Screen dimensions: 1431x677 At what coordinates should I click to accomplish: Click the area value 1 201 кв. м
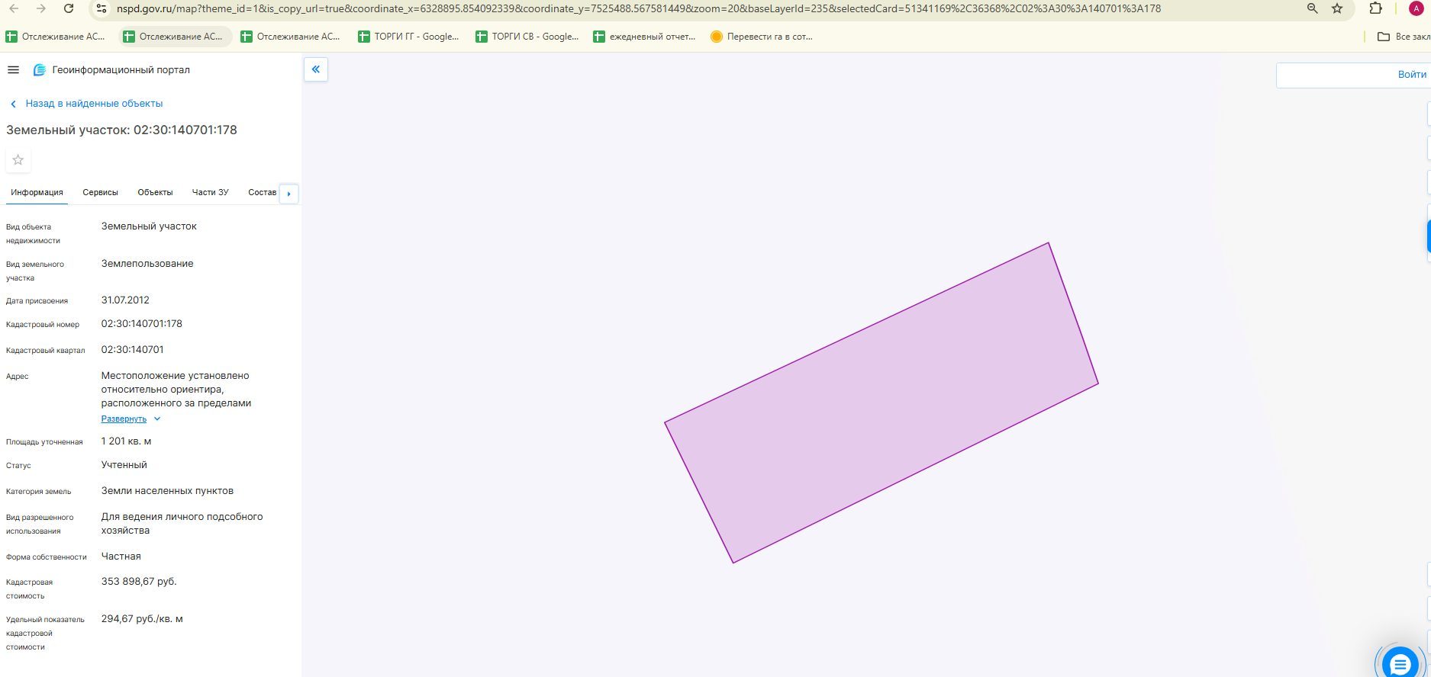click(127, 441)
